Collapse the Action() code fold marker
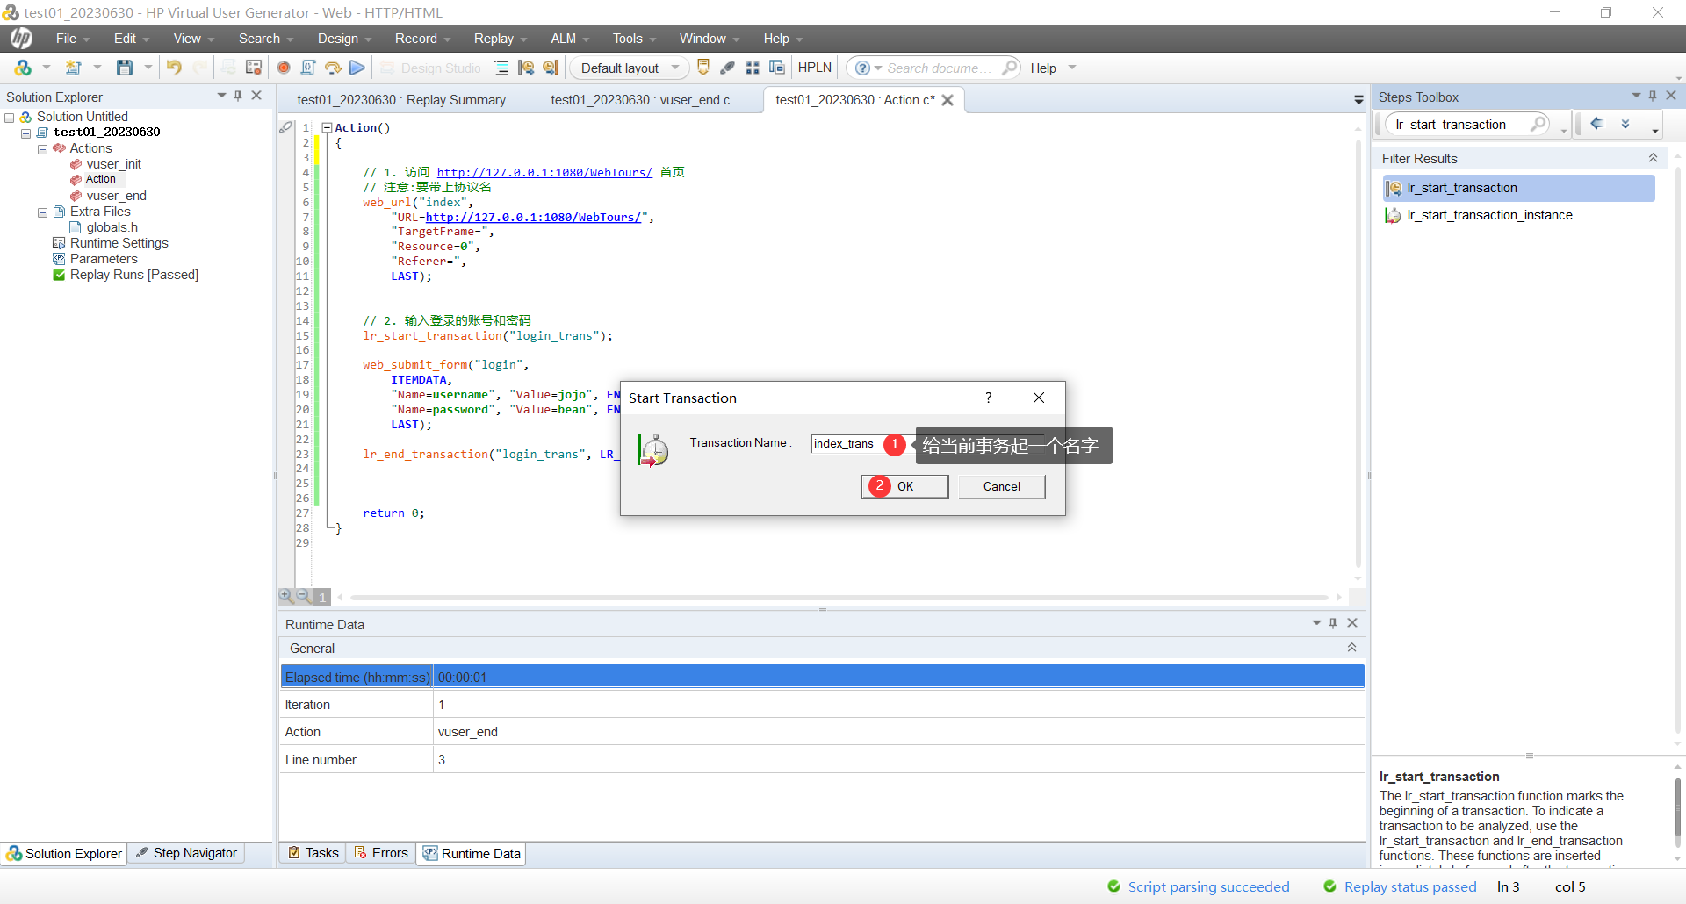Screen dimensions: 1686x904 [327, 127]
